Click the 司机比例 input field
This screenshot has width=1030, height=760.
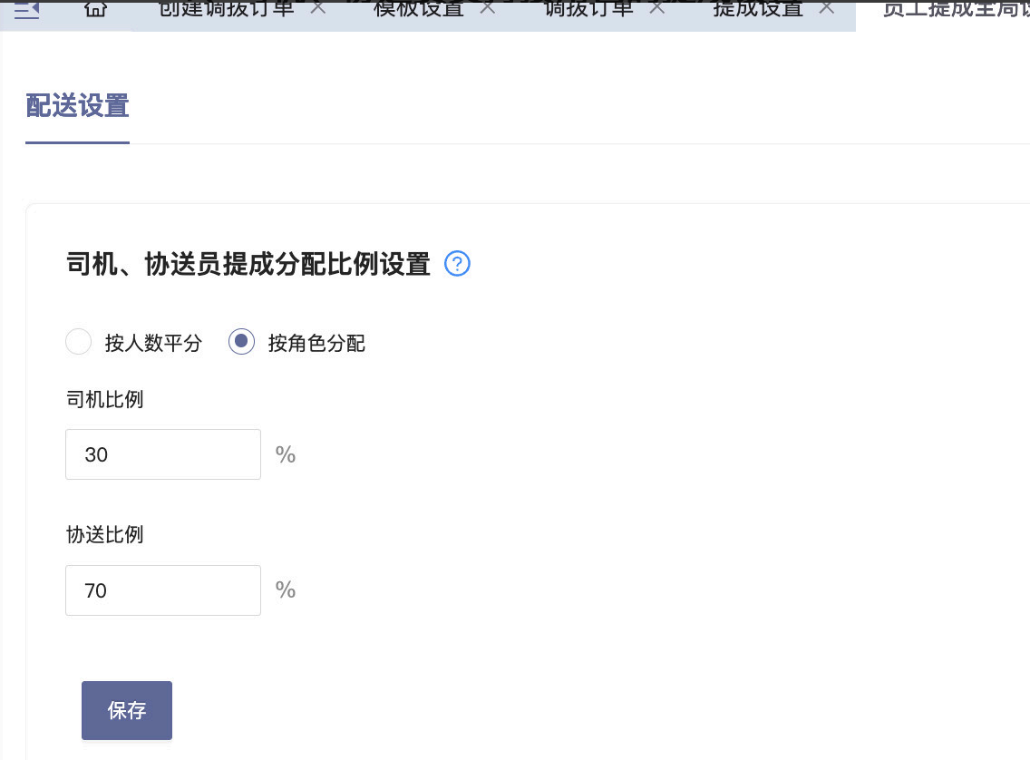163,454
